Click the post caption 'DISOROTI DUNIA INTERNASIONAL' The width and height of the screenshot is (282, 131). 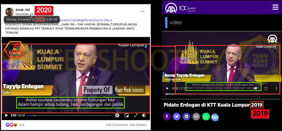(32, 24)
